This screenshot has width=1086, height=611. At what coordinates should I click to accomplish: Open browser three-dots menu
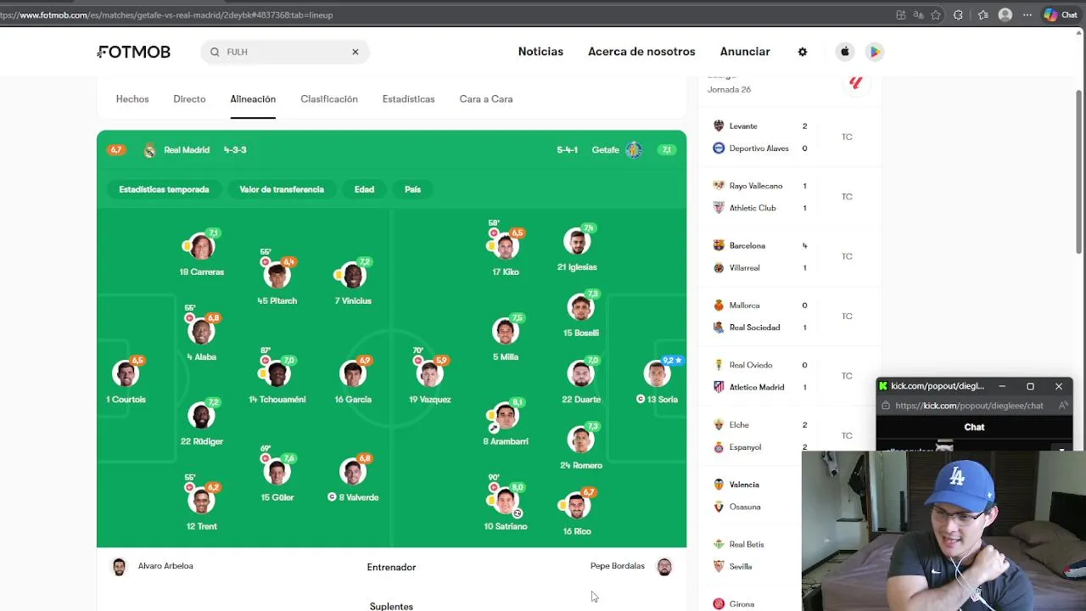(1027, 14)
